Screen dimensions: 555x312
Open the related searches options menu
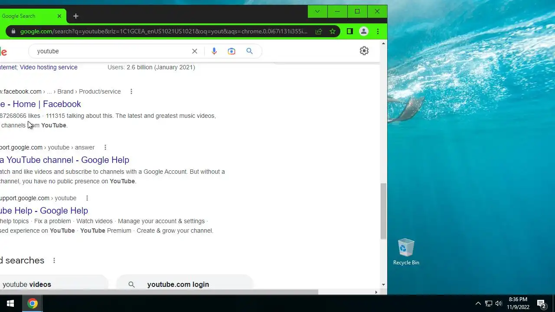tap(54, 260)
